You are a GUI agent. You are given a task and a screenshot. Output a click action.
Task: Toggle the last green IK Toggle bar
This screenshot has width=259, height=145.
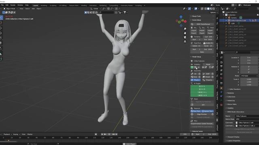(202, 95)
